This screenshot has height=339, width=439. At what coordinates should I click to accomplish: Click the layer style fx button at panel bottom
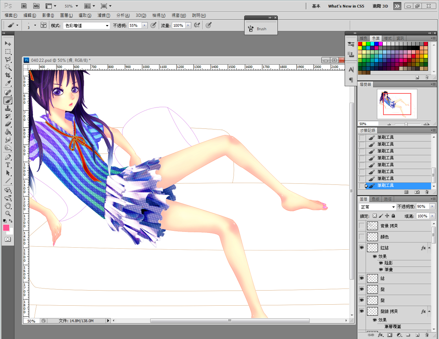380,335
